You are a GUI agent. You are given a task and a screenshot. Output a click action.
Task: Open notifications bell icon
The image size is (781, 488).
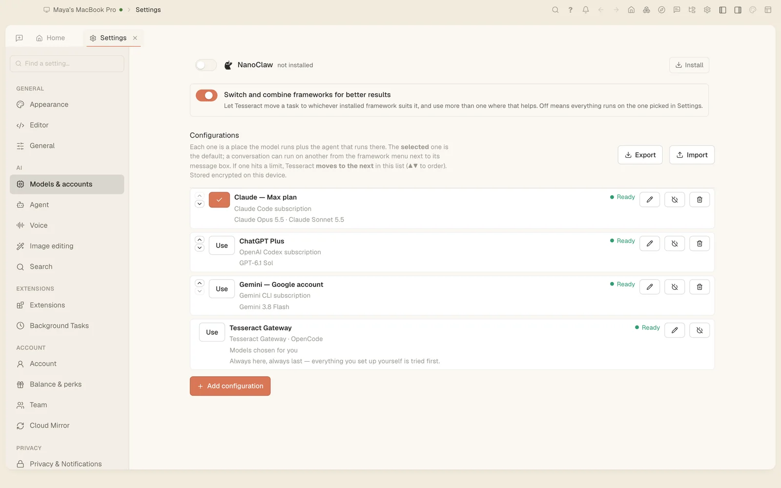click(586, 10)
